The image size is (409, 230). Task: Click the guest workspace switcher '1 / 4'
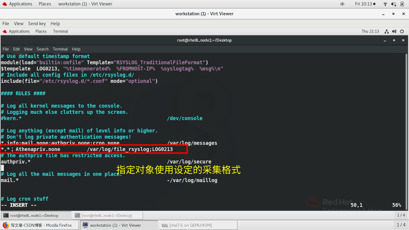tap(401, 215)
